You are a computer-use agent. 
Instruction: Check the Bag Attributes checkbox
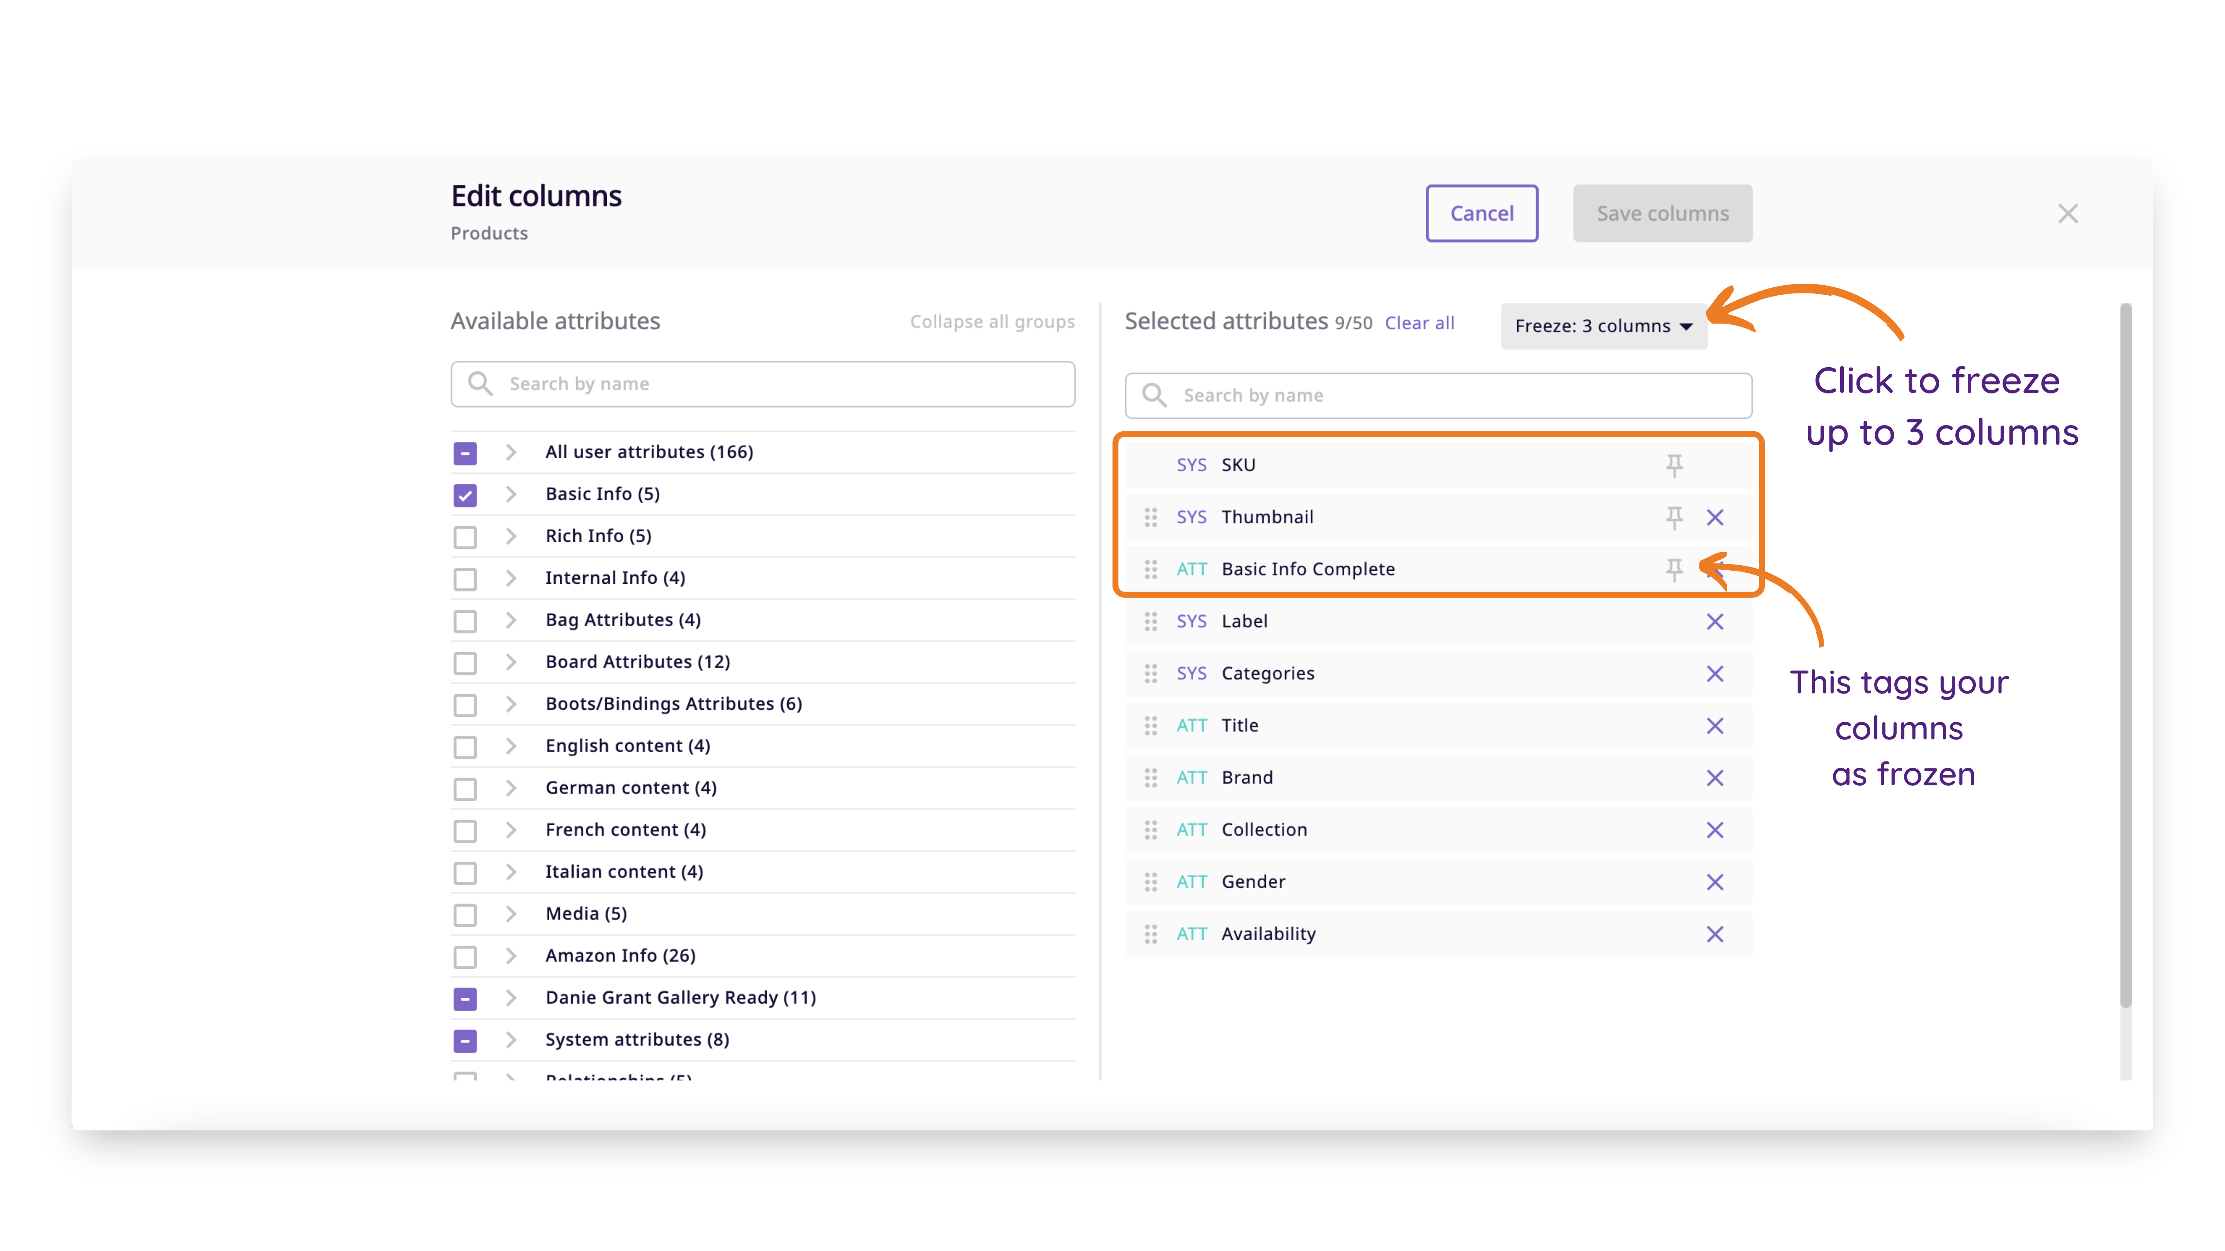pos(465,621)
